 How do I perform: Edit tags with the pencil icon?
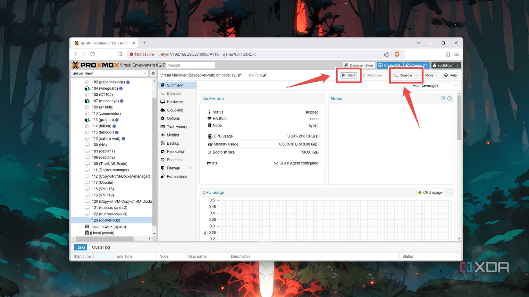[x=265, y=75]
